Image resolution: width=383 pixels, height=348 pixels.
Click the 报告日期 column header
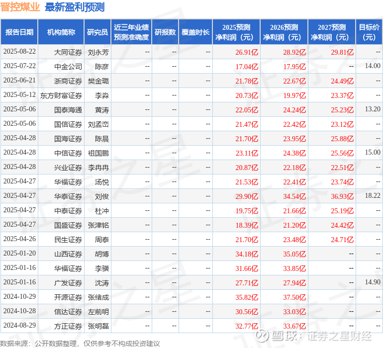19,32
